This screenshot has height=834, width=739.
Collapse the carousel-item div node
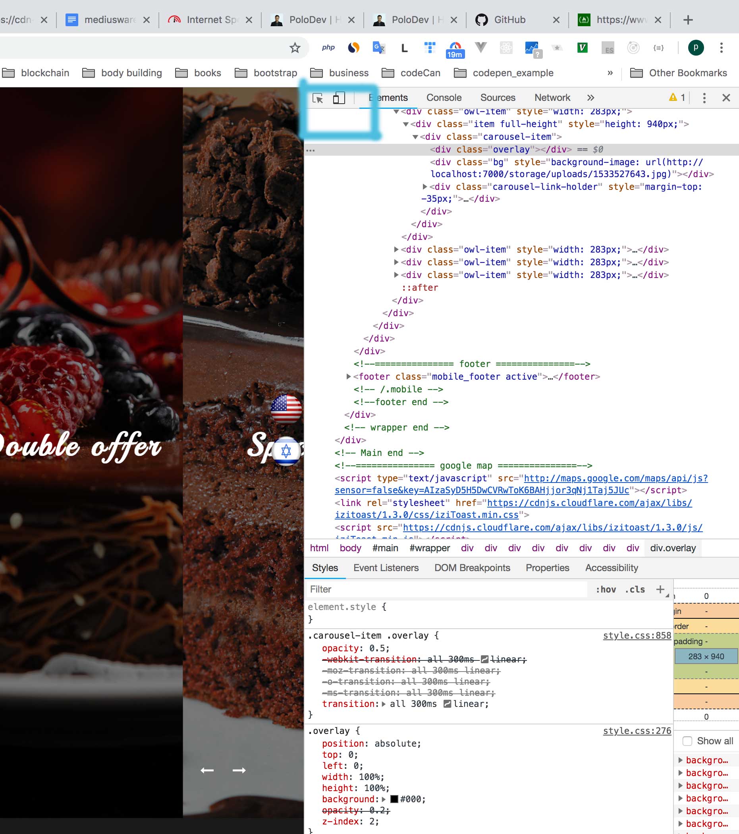(x=415, y=137)
